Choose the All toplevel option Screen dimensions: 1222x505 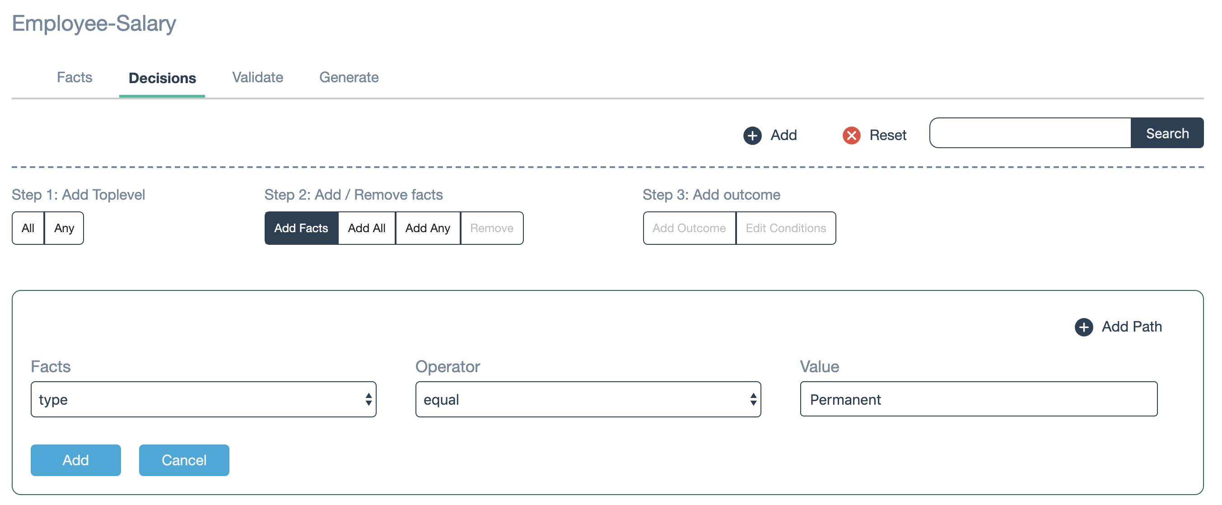[x=28, y=228]
